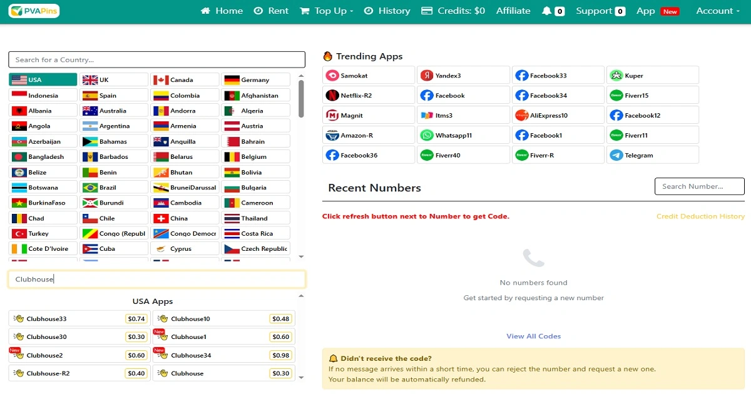Select Clubhouse-R2 priced $0.40

[x=79, y=373]
